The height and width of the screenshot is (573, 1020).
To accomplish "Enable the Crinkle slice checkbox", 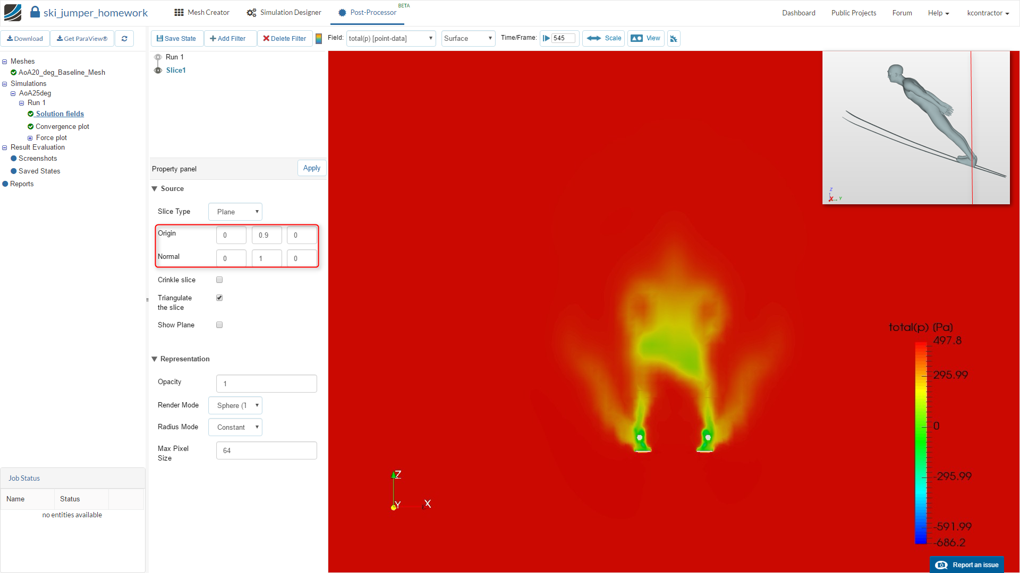I will [219, 280].
